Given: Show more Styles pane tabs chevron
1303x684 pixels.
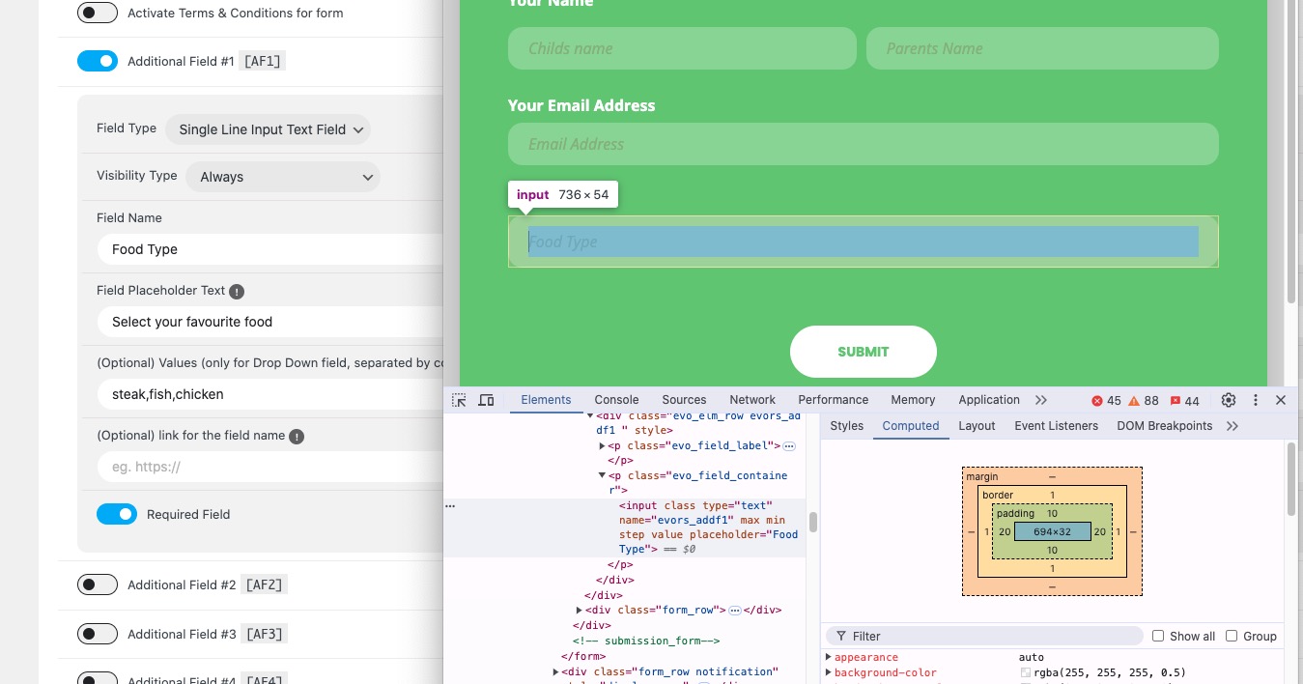Looking at the screenshot, I should (x=1232, y=426).
